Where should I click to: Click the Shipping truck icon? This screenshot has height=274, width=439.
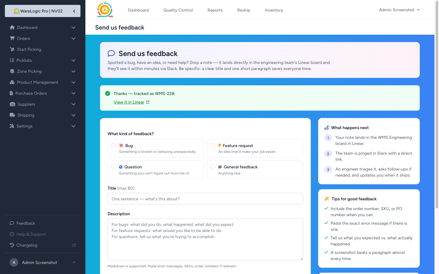12,115
